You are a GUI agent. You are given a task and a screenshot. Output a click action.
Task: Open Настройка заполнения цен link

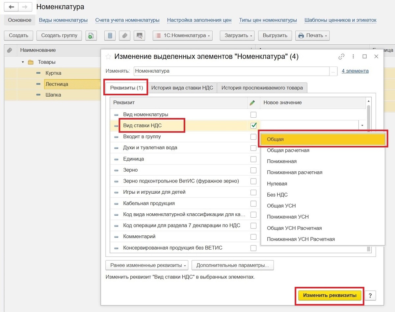199,20
